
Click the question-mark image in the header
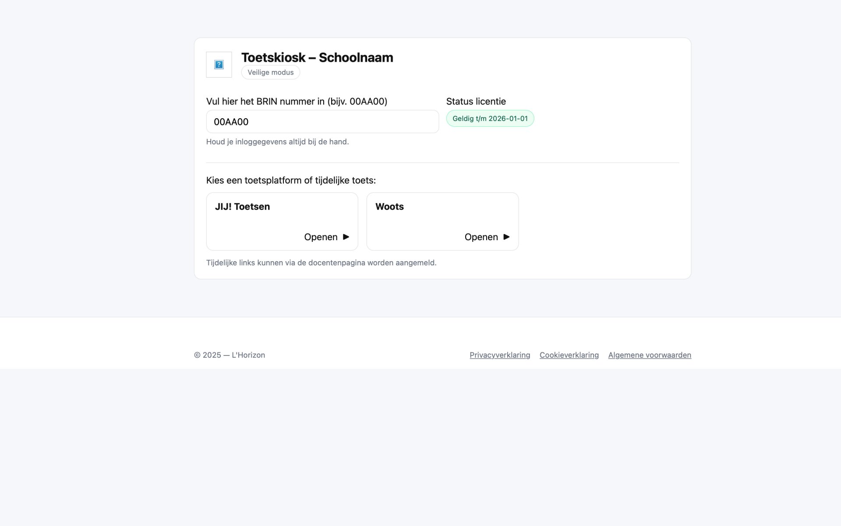[x=219, y=64]
